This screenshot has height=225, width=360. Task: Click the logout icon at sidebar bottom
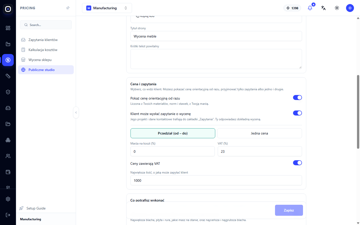[x=8, y=215]
